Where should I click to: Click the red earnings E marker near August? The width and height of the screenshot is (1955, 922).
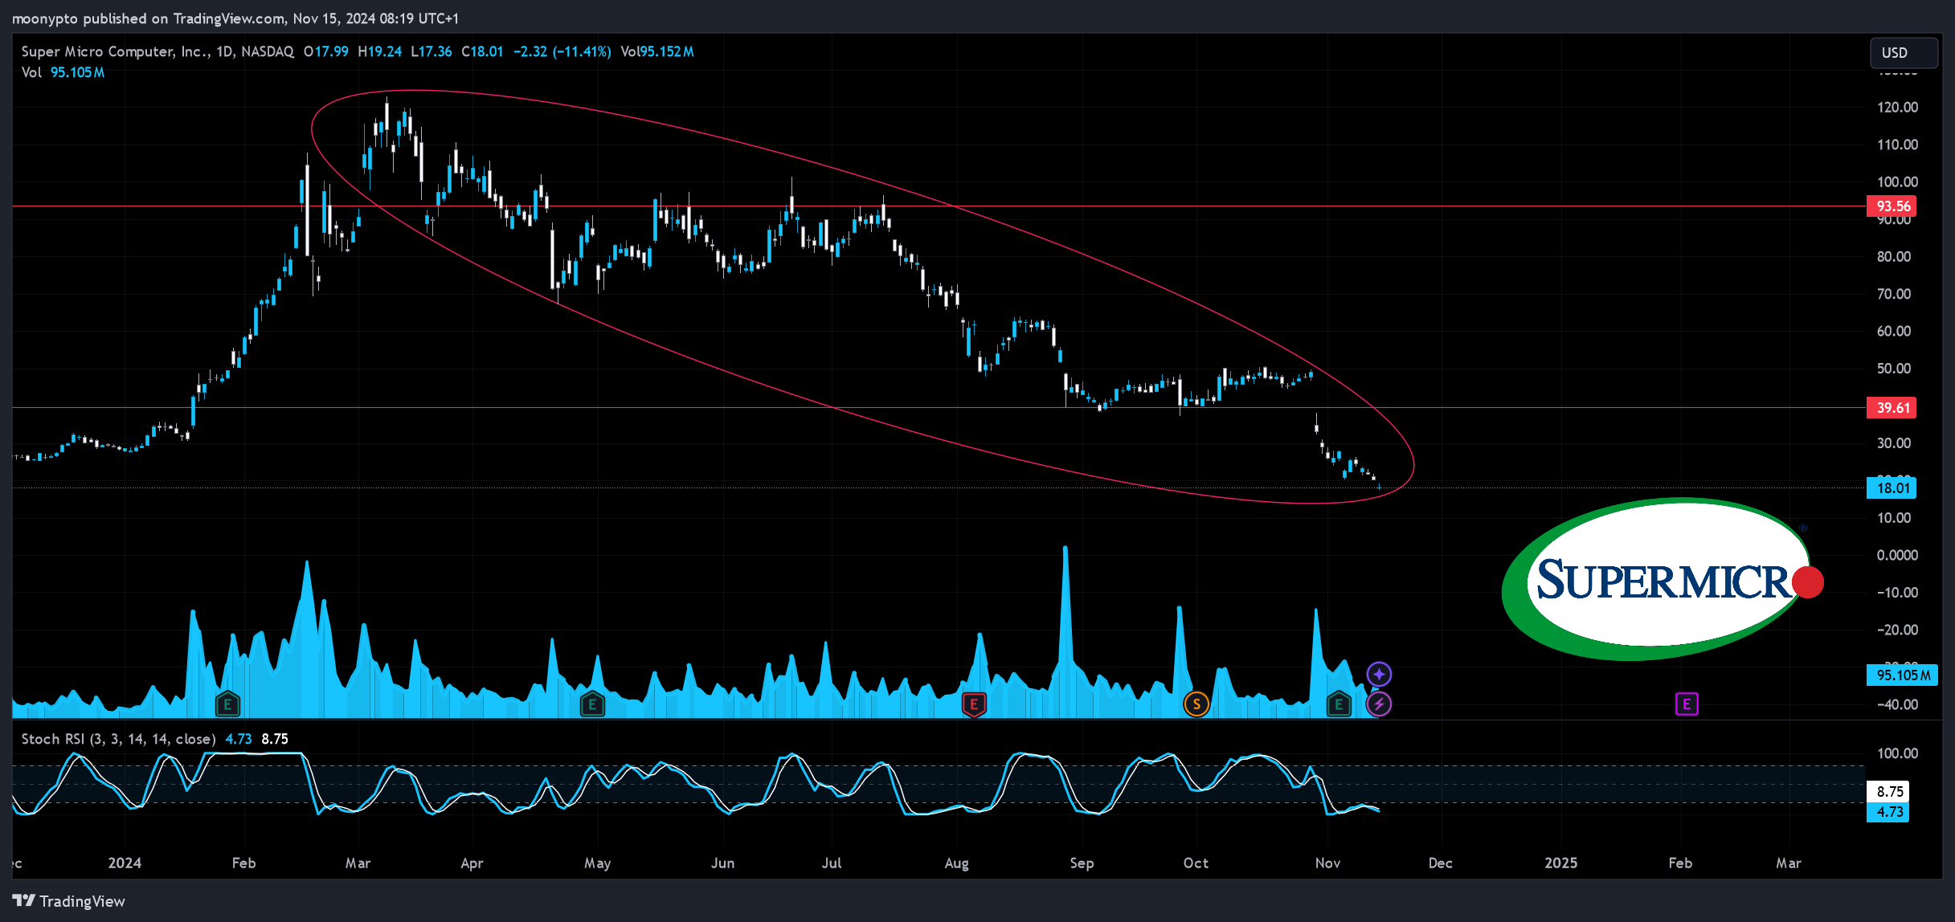coord(974,704)
